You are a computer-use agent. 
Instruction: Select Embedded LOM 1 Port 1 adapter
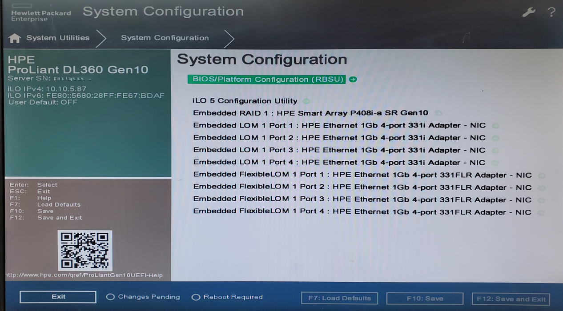pyautogui.click(x=339, y=125)
